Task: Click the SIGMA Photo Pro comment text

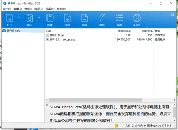Action: point(110,114)
